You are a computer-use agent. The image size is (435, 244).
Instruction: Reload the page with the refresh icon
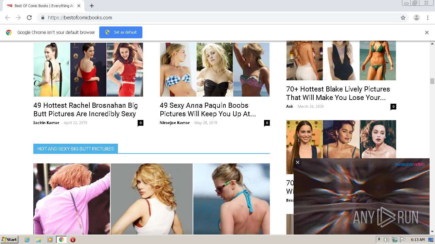29,18
